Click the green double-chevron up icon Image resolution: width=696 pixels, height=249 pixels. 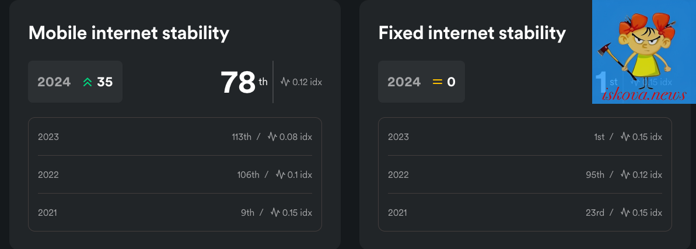tap(88, 82)
